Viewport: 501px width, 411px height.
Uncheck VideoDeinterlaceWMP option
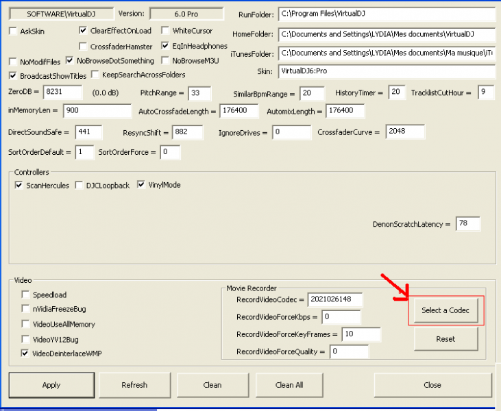25,354
